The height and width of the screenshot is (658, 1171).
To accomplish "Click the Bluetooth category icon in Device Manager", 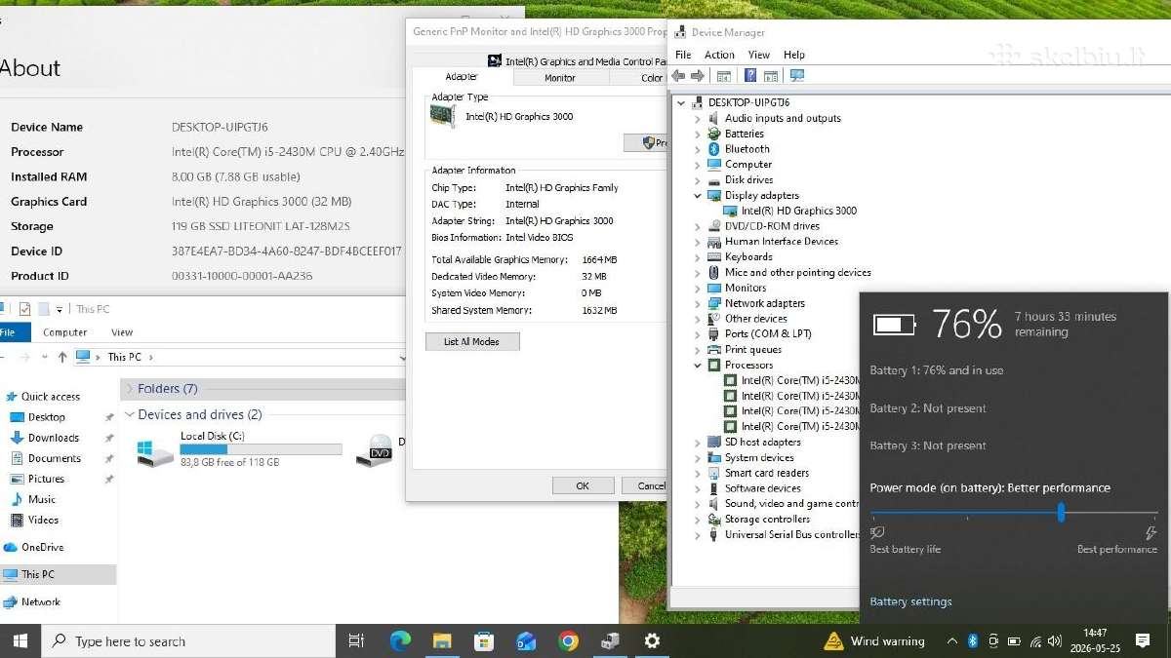I will coord(714,149).
